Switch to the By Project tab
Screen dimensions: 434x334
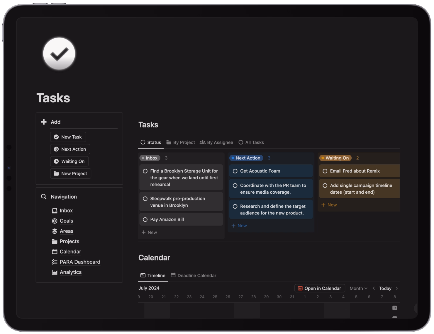tap(181, 142)
